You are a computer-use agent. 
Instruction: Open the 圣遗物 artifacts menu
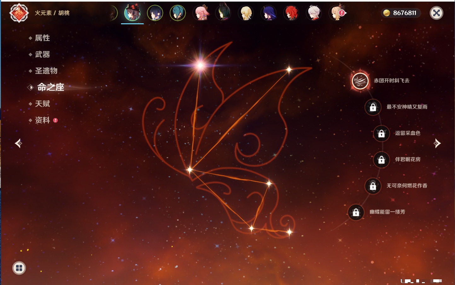(x=46, y=71)
